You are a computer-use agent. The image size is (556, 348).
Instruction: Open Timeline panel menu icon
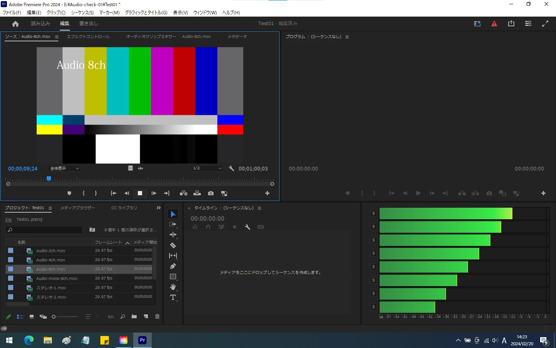tap(259, 208)
